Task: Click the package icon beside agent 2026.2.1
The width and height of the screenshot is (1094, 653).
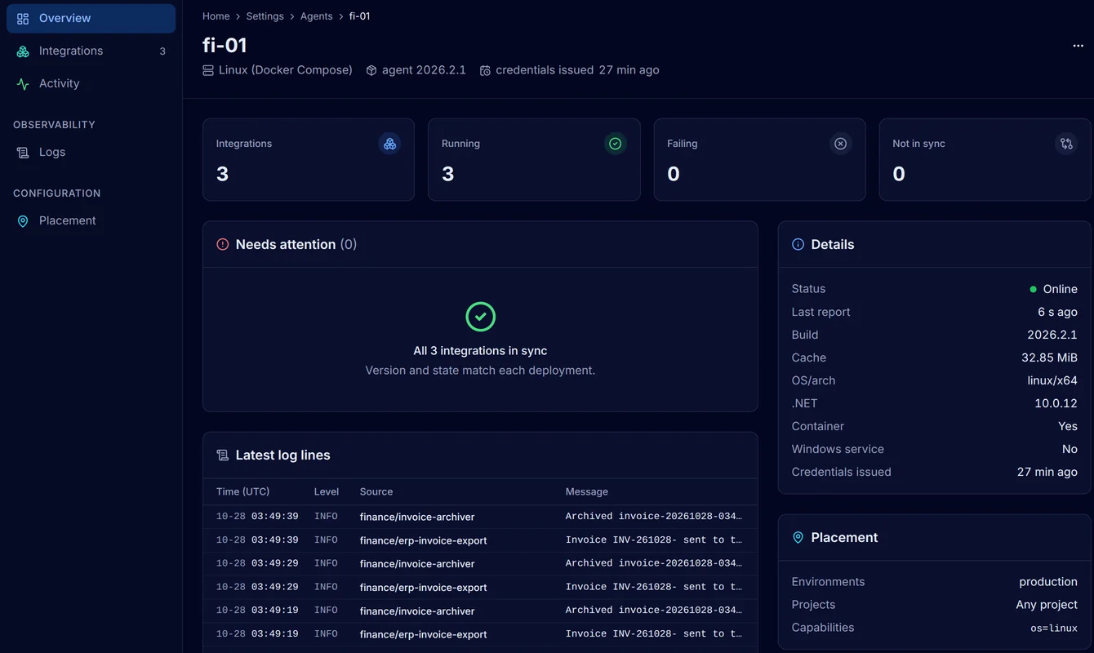Action: click(371, 70)
